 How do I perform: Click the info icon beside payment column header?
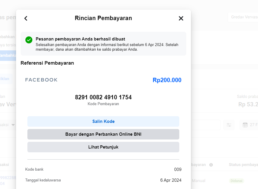(211, 165)
